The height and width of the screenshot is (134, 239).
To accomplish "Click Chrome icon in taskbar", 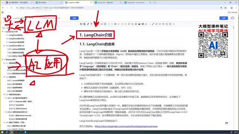I will 12,132.
